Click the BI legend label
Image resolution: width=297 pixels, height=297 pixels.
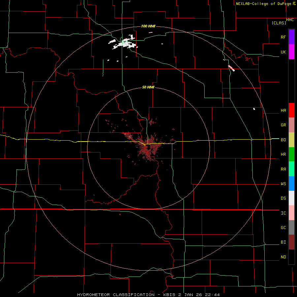coord(283,242)
